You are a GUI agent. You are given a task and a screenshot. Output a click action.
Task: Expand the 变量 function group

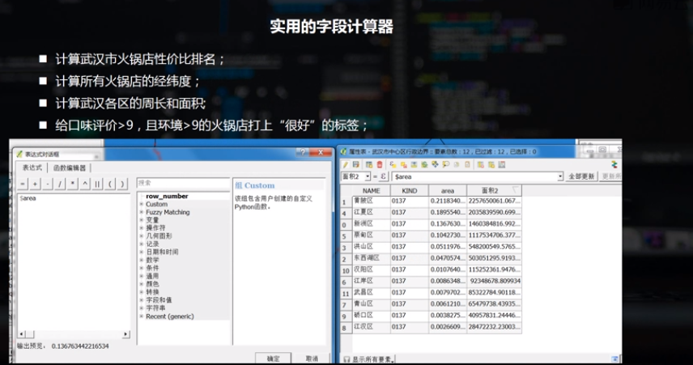[142, 220]
